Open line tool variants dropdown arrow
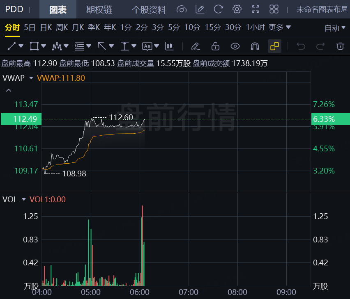The width and height of the screenshot is (350, 299). pos(21,46)
